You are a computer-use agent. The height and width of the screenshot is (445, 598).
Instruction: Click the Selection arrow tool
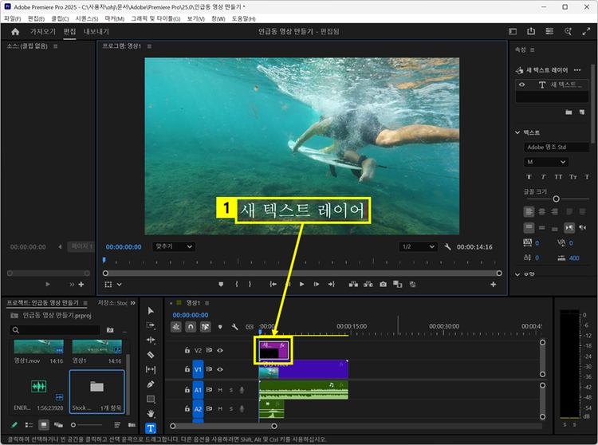coord(151,311)
